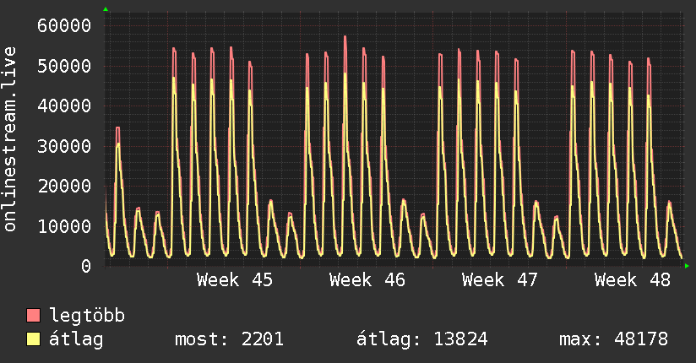Image resolution: width=696 pixels, height=363 pixels.
Task: Click the Week 47 axis label
Action: coord(500,280)
